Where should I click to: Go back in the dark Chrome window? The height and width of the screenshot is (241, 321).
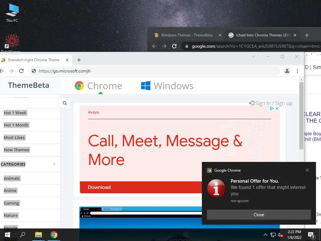(x=154, y=46)
